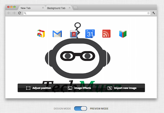The image size is (164, 113).
Task: Open the Google Calendar 31 icon
Action: (90, 34)
